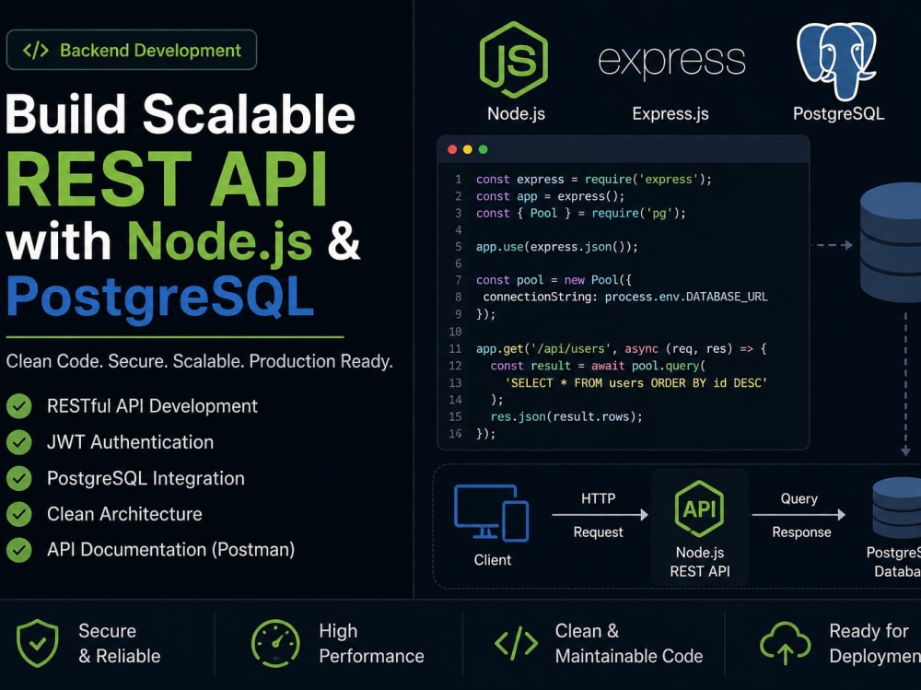
Task: Click the tagline 'Clean Code. Secure. Scalable.'
Action: pyautogui.click(x=126, y=361)
